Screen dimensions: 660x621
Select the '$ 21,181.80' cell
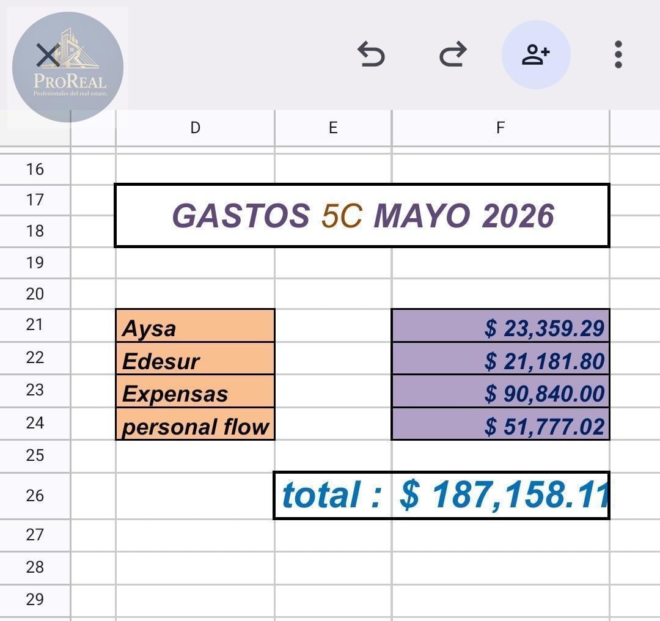pyautogui.click(x=501, y=358)
